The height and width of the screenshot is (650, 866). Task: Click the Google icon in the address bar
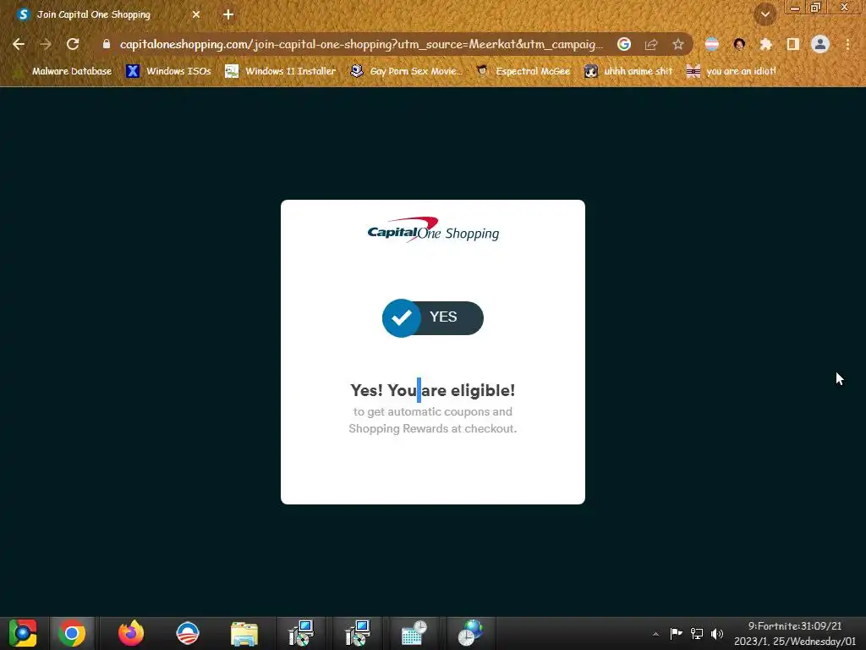click(624, 44)
